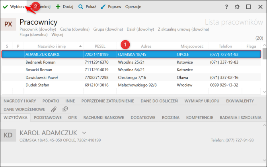The width and height of the screenshot is (267, 167).
Task: Click the PX Pracownicy module icon
Action: 8,24
